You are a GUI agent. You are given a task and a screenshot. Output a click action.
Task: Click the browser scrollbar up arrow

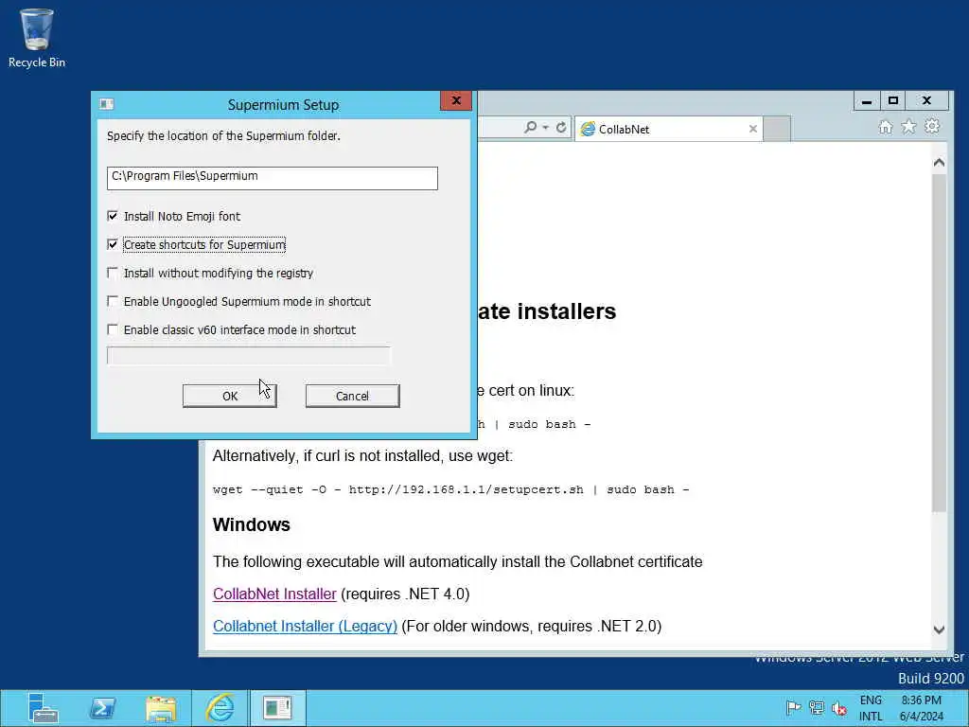pos(939,163)
